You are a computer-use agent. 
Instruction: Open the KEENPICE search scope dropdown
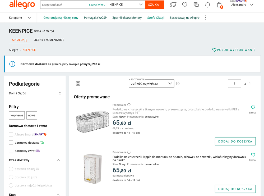click(126, 5)
